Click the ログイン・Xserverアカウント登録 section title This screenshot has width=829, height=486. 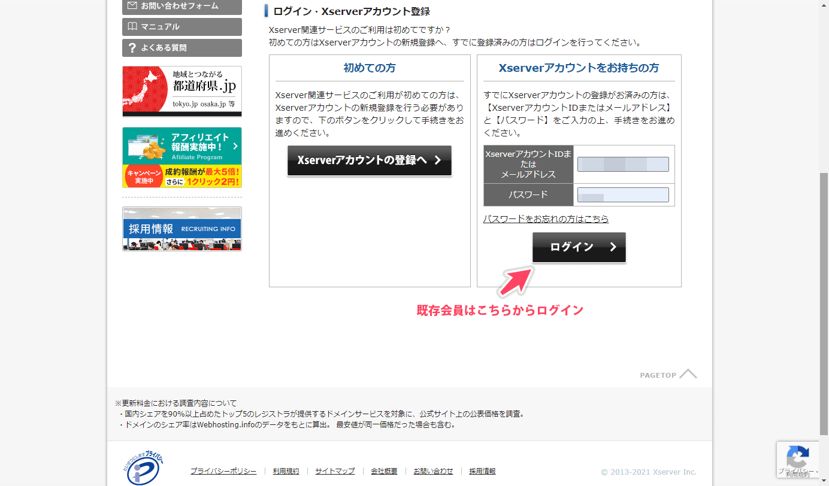click(352, 11)
